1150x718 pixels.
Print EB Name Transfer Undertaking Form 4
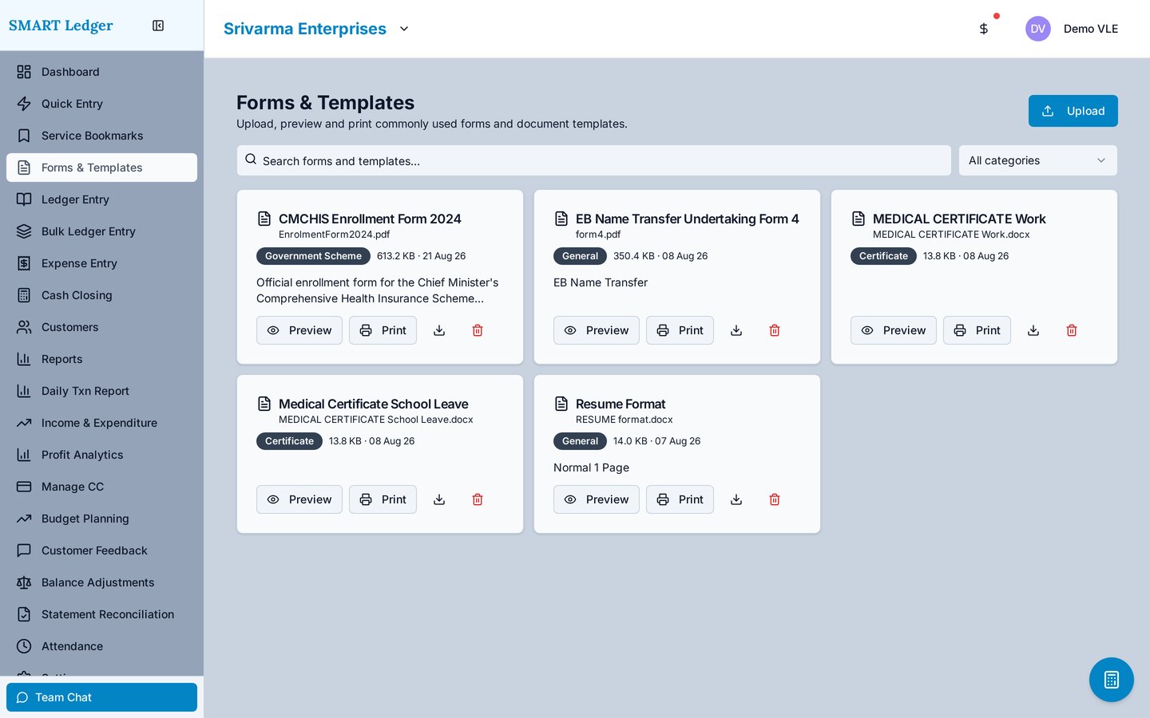[680, 330]
